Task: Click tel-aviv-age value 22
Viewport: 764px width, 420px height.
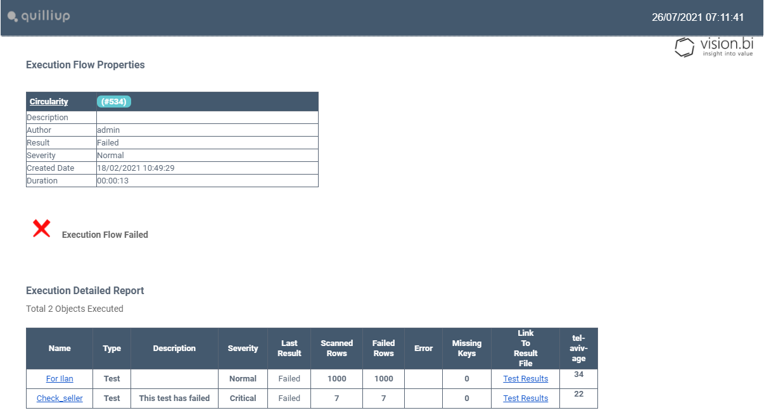Action: pos(579,394)
